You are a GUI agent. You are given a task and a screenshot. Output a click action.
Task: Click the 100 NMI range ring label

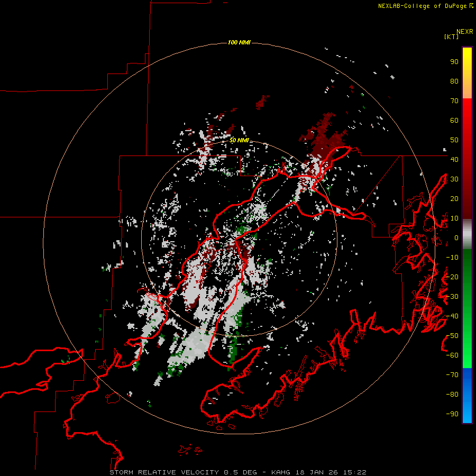coord(239,42)
